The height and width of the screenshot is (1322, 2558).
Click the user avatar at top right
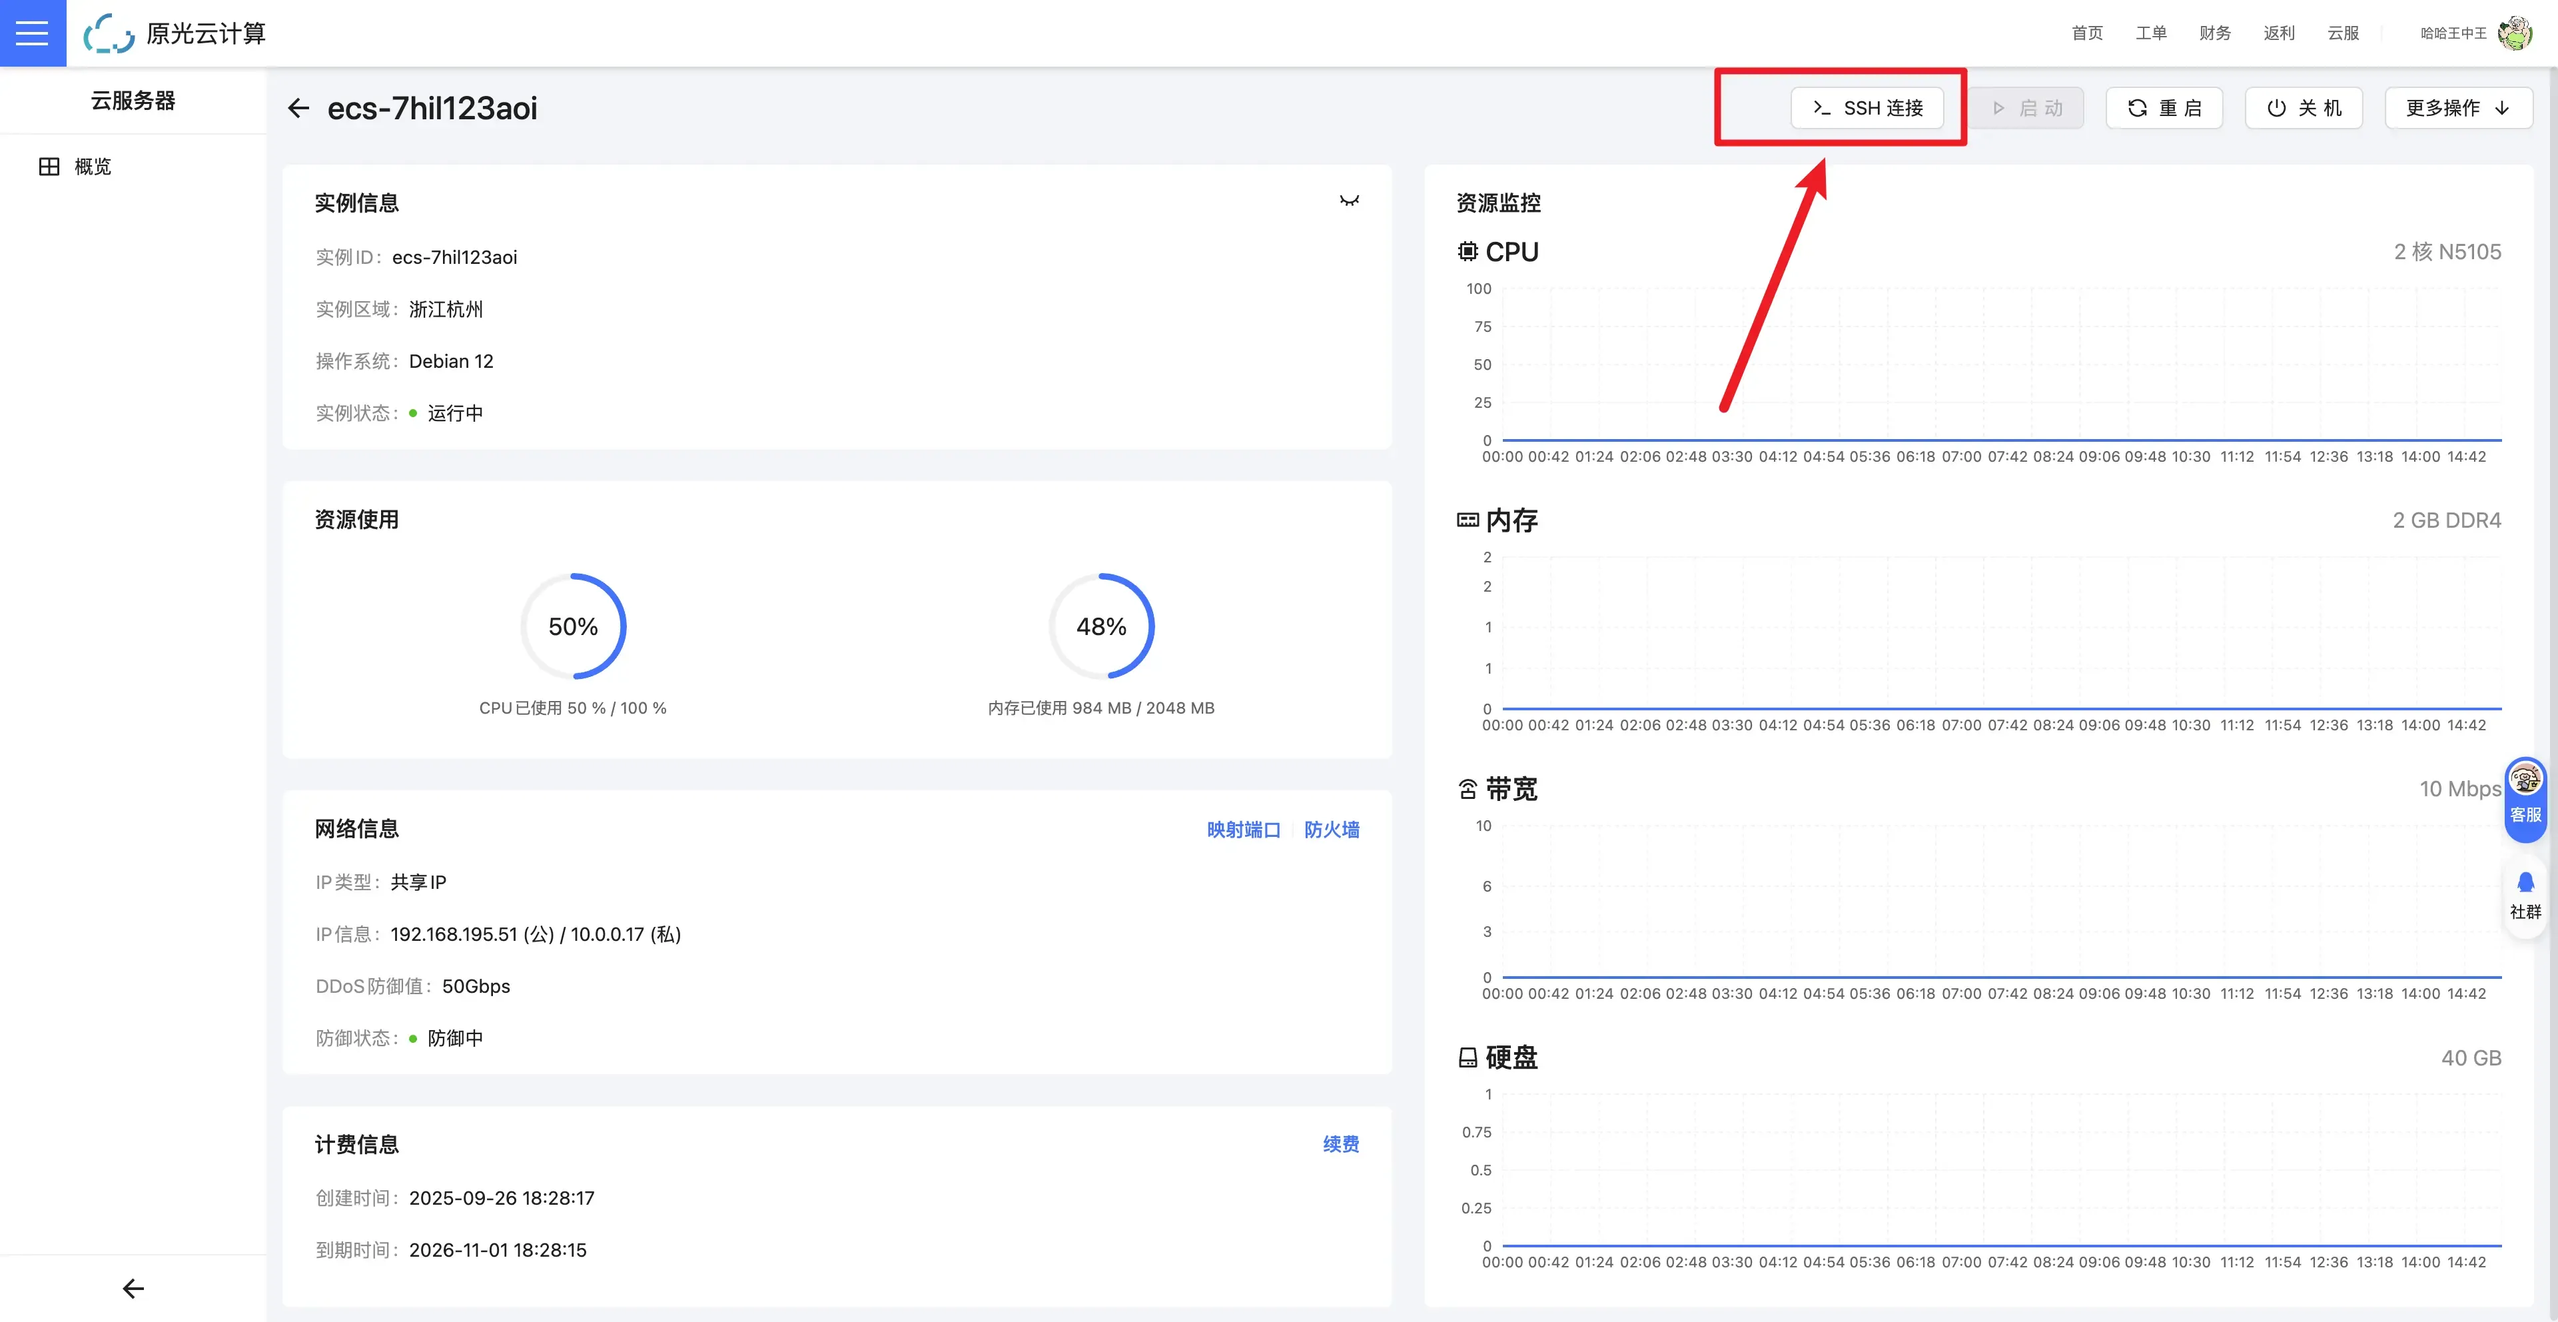pos(2515,33)
